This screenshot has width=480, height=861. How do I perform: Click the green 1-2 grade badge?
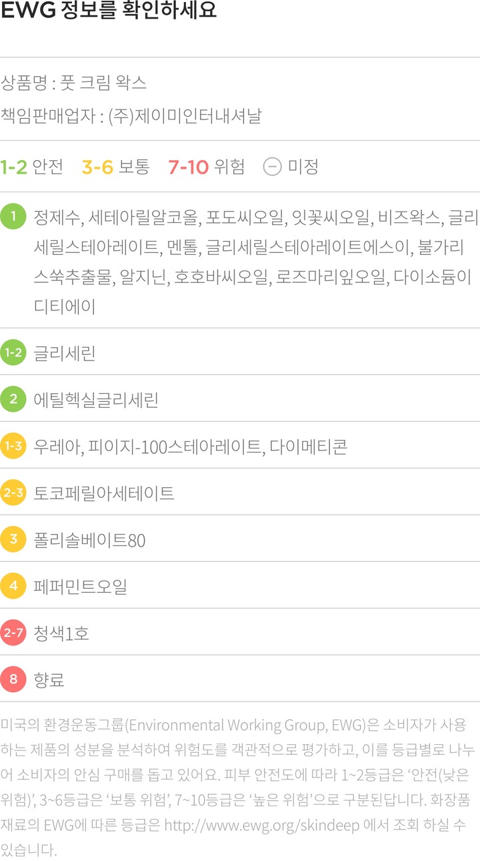(x=13, y=353)
